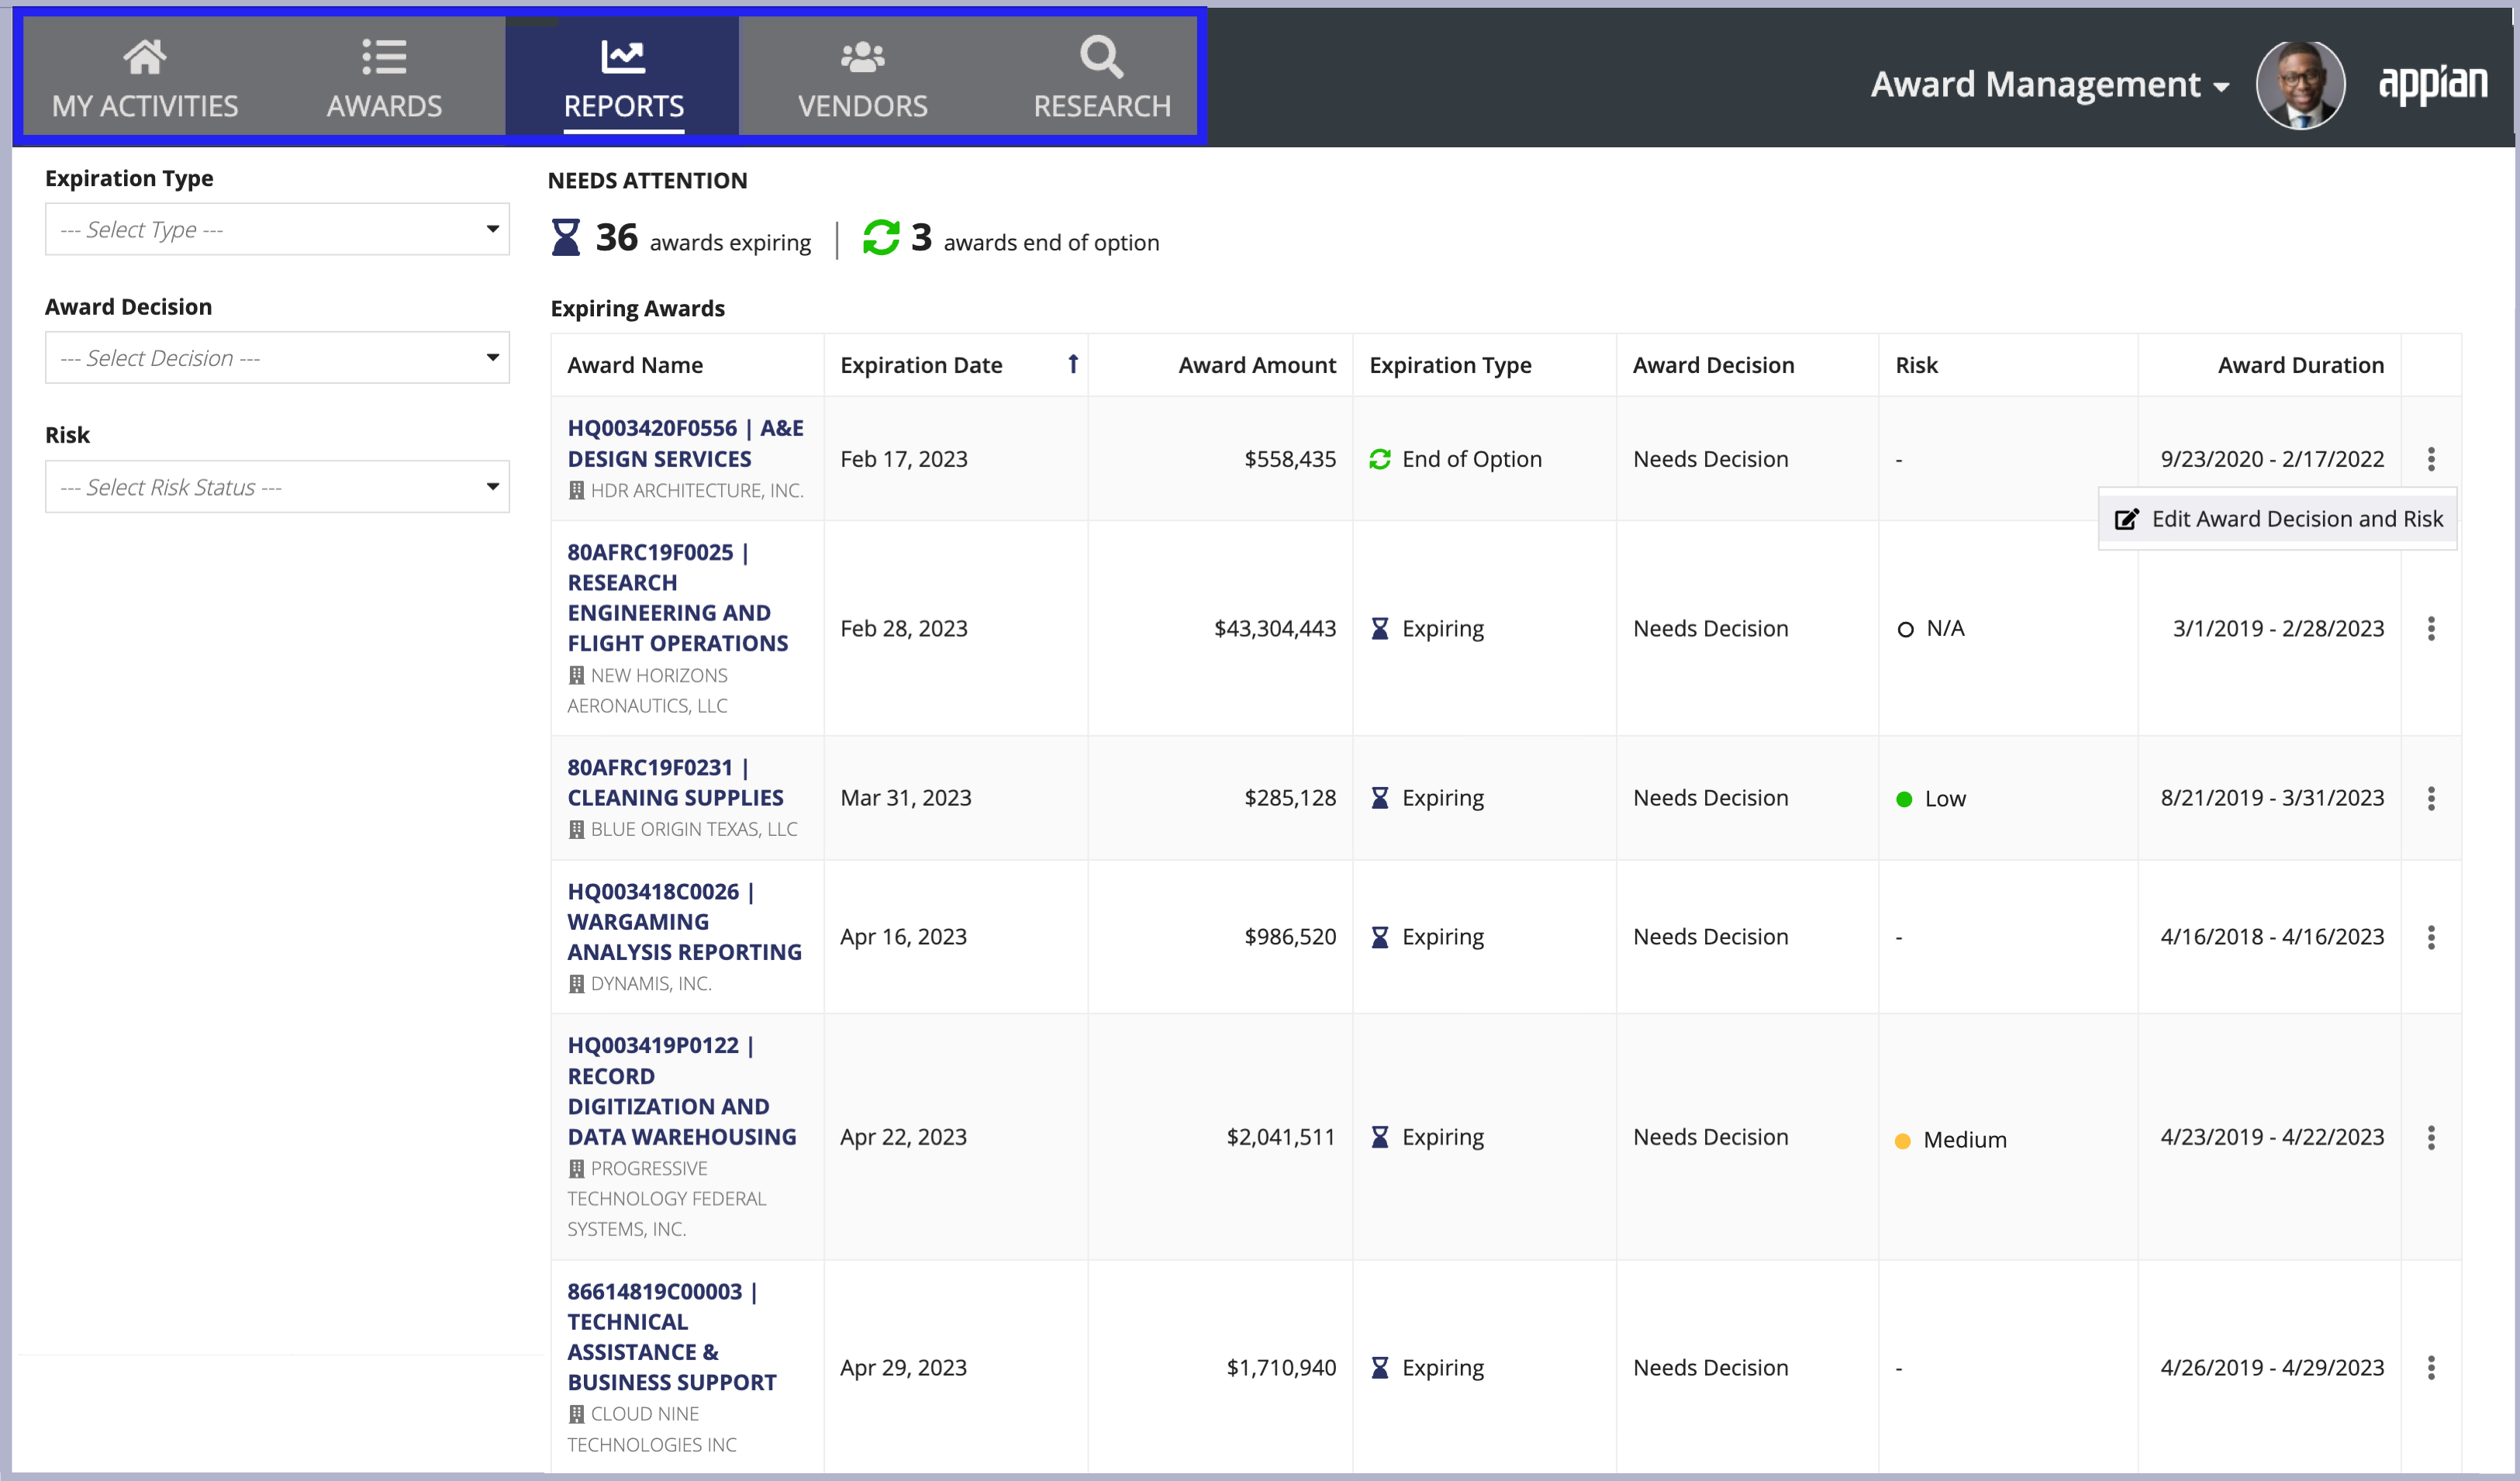Click building icon beside HDR Architecture, Inc.

[576, 490]
